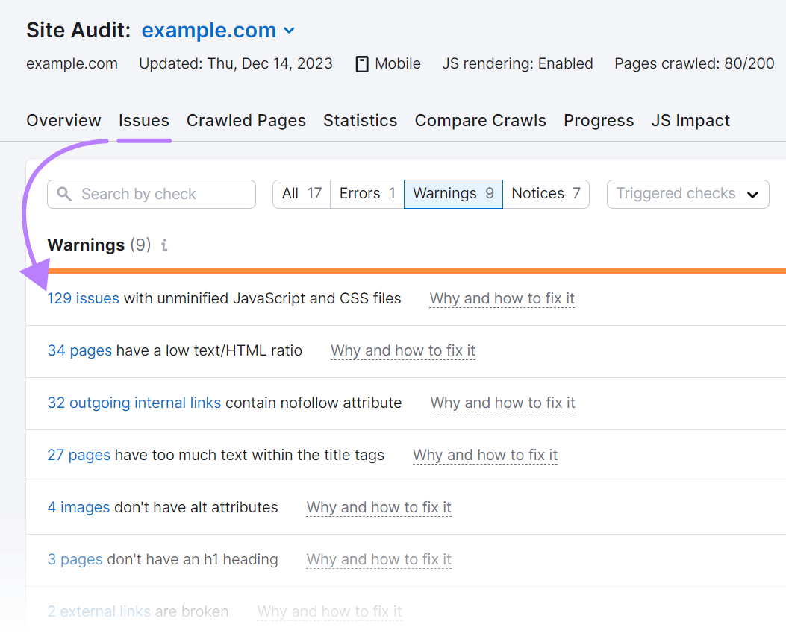The image size is (786, 642).
Task: Click the info icon beside the Warnings heading
Action: point(163,245)
